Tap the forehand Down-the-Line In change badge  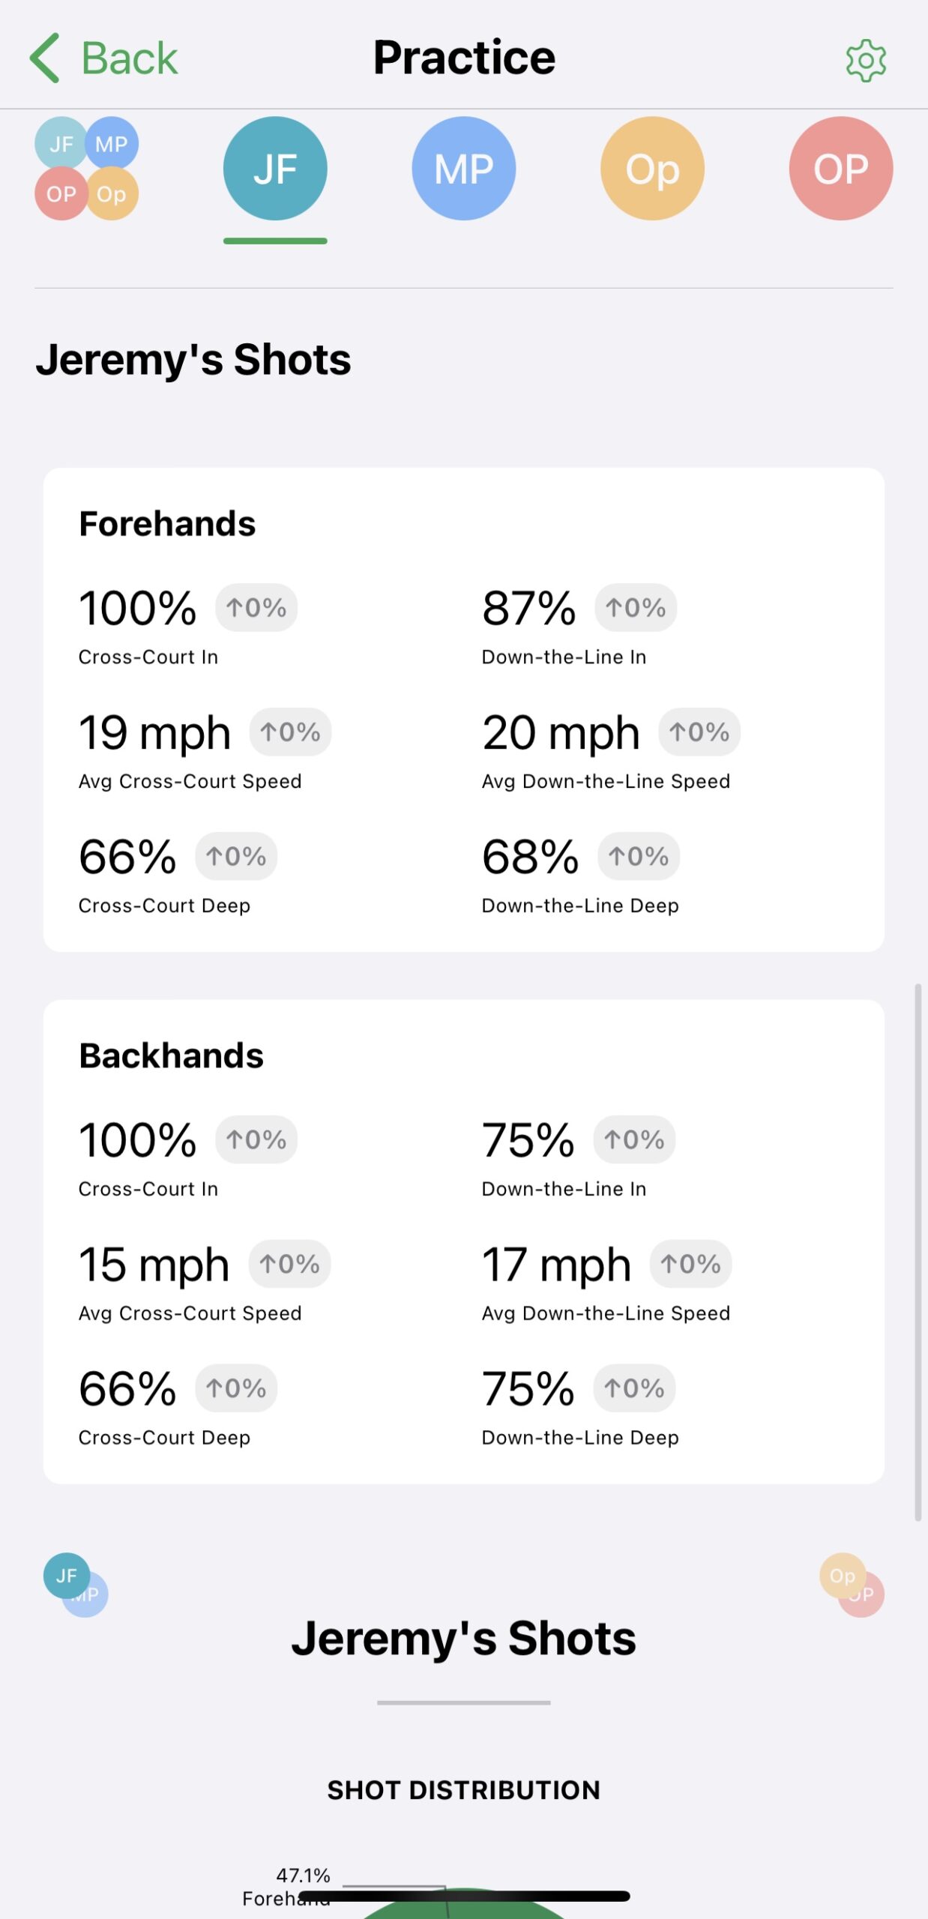click(636, 607)
